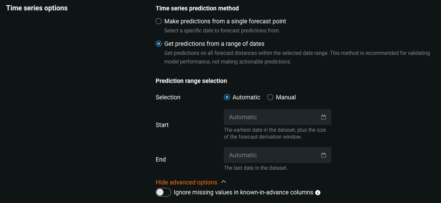This screenshot has width=441, height=203.
Task: Click the Ignore missing values label text
Action: click(243, 192)
